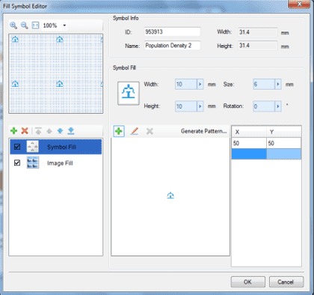Click the Rotation value field

click(x=264, y=106)
